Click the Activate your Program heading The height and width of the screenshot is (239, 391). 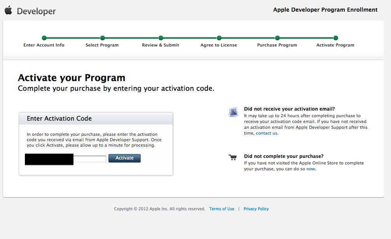[72, 78]
